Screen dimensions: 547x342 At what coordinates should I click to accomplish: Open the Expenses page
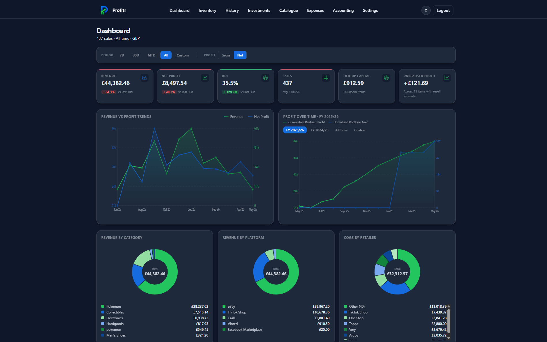316,10
